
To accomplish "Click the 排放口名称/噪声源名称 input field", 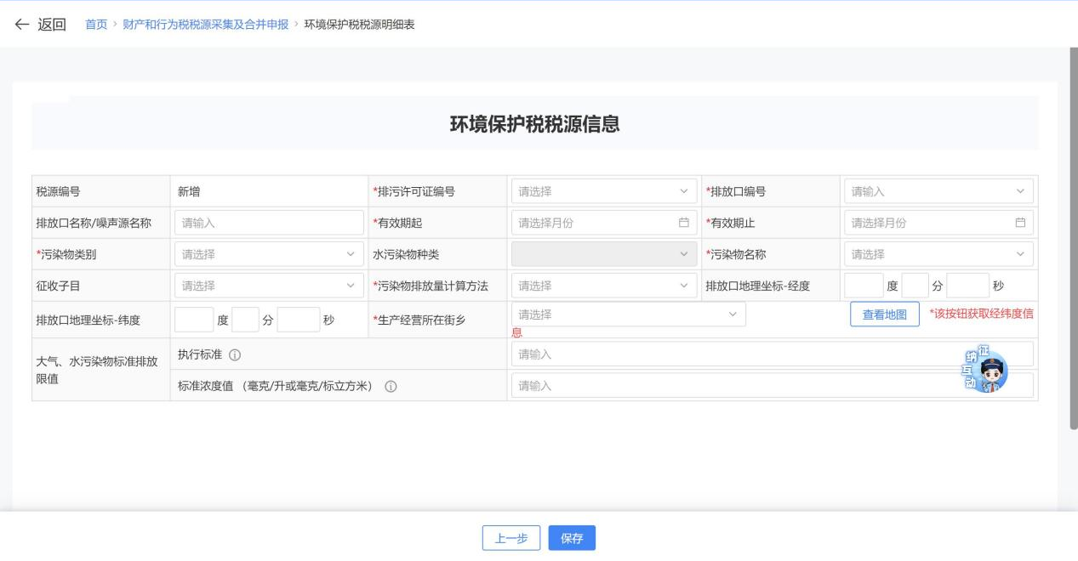I will [x=269, y=223].
